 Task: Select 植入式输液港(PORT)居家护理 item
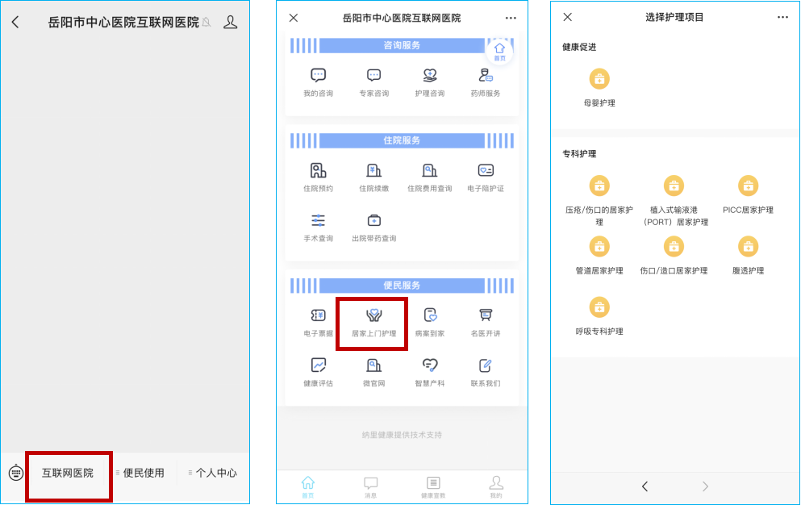coord(674,201)
